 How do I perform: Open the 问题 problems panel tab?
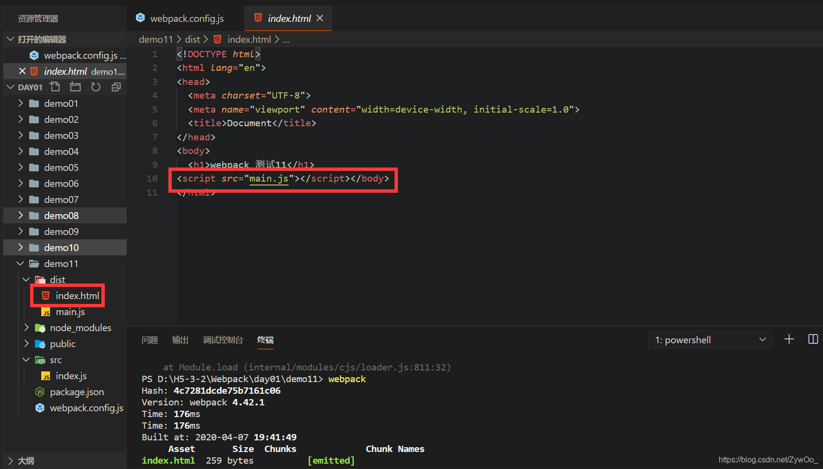(x=150, y=340)
